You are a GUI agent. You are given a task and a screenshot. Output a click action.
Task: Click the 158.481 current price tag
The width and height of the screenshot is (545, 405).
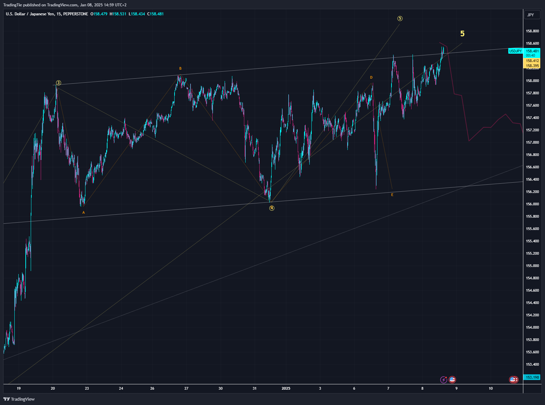tap(532, 51)
